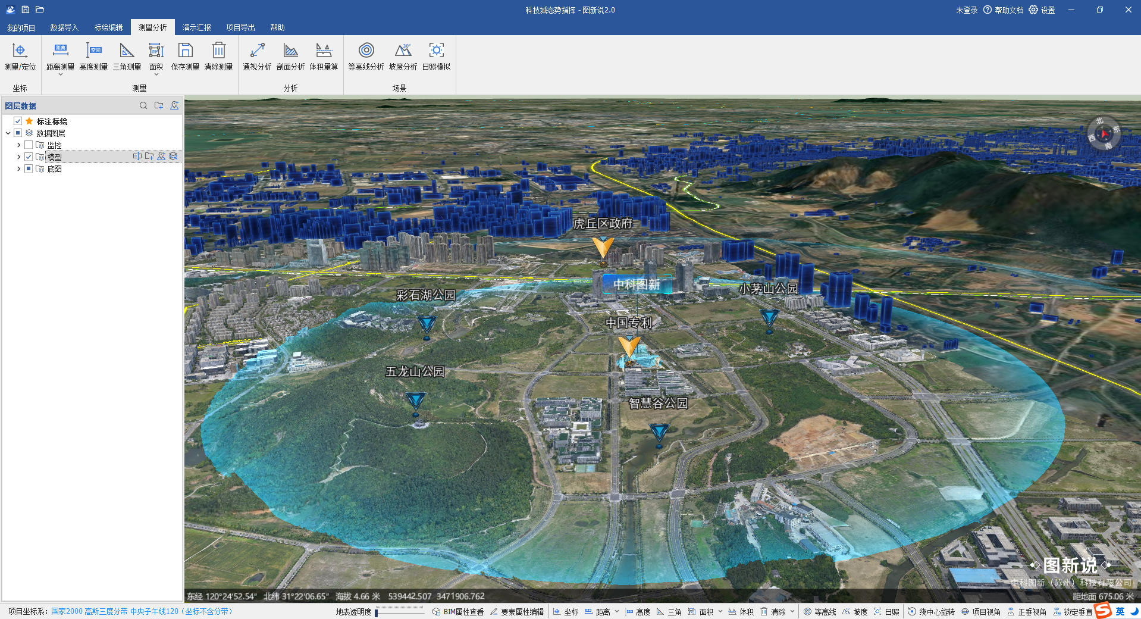The height and width of the screenshot is (619, 1141).
Task: Toggle the 底图 layer checkbox
Action: click(x=29, y=168)
